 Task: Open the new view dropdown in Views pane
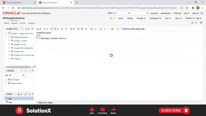[x=21, y=94]
